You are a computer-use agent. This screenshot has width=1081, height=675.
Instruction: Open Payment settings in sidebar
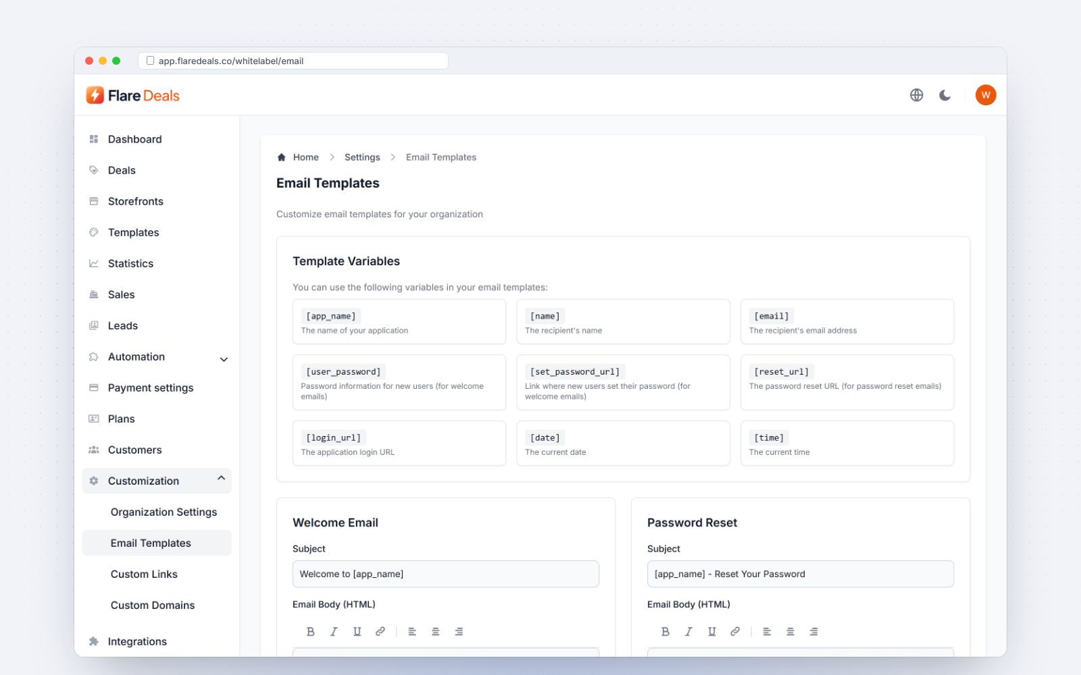click(157, 387)
